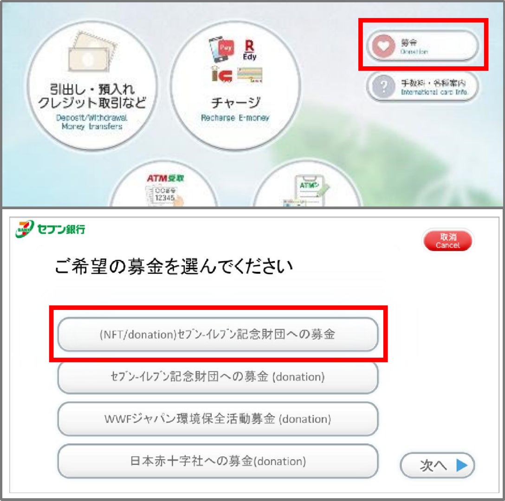Viewport: 505px width, 501px height.
Task: Tap the heart donation icon
Action: (383, 46)
